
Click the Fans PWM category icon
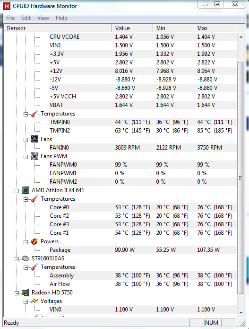click(x=34, y=156)
